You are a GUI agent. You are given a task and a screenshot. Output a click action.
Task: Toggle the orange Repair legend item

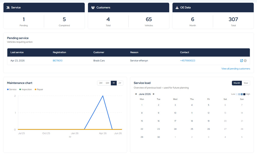coord(39,89)
